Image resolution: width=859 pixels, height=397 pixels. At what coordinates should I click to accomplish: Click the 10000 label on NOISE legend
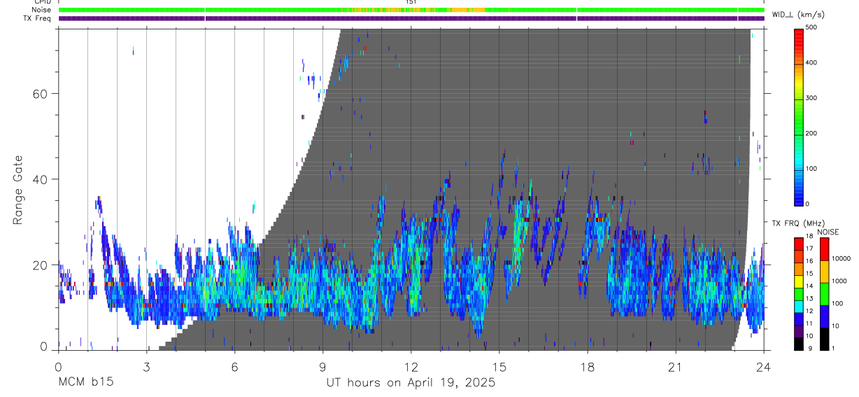coord(841,259)
